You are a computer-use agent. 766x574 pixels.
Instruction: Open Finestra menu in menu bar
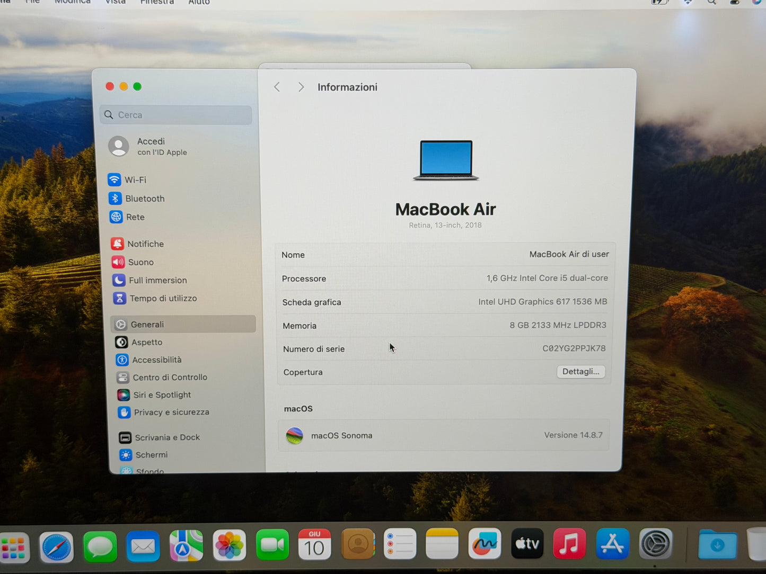pos(157,2)
